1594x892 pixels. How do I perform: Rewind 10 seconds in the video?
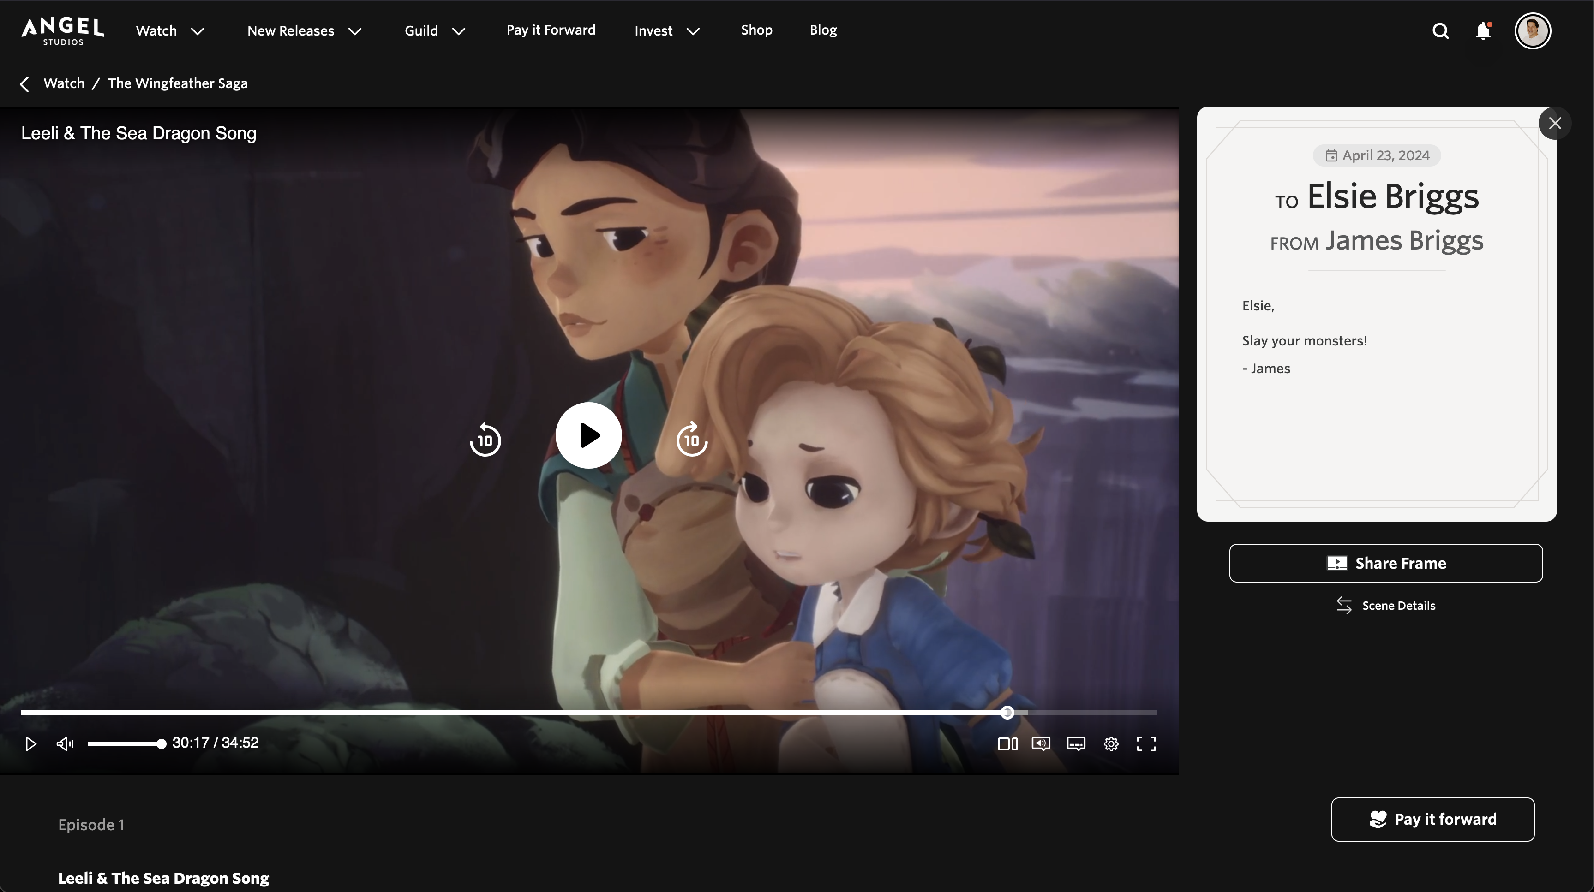click(485, 439)
